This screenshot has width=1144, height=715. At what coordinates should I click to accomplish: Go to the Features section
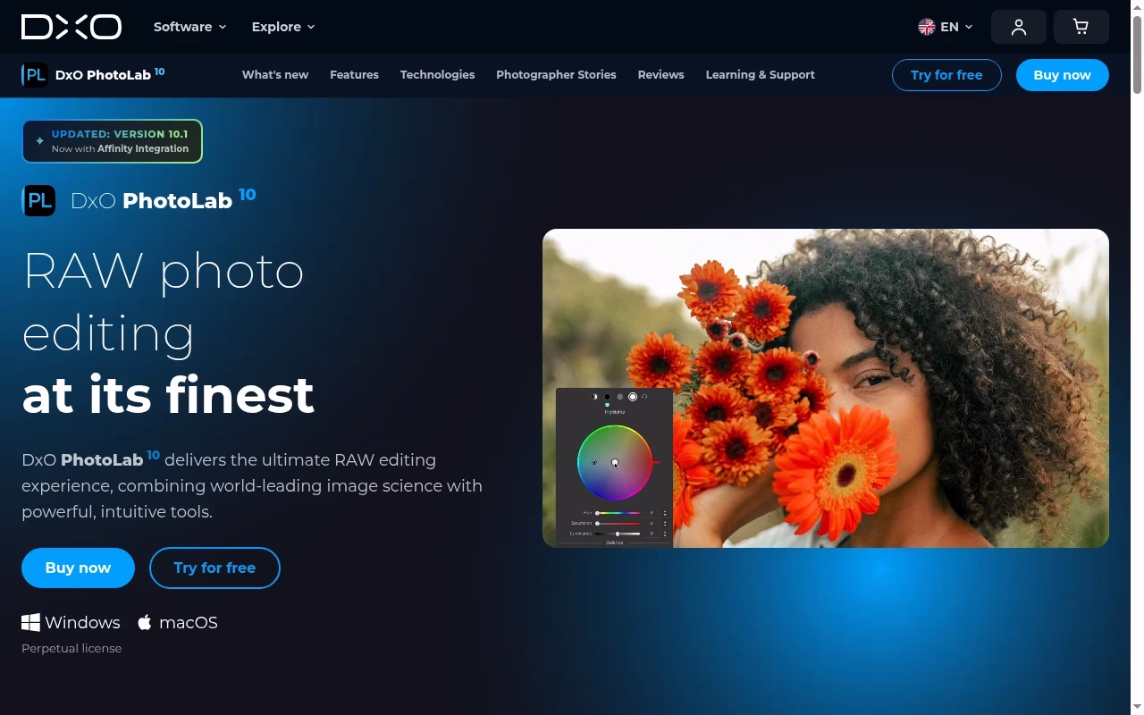[354, 75]
